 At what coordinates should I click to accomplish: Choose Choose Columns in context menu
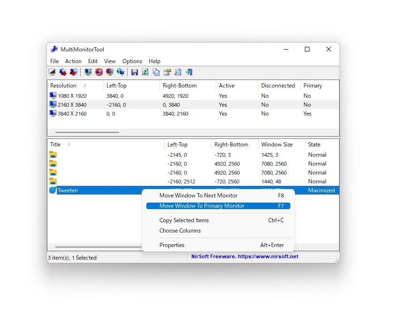coord(218,231)
